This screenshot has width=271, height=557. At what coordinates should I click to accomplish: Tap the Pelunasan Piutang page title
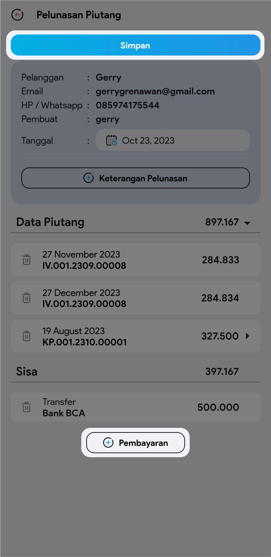[x=79, y=15]
